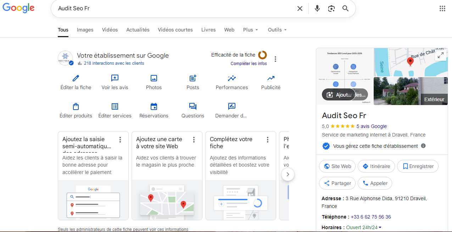
Task: Click the Site Web button
Action: [337, 166]
